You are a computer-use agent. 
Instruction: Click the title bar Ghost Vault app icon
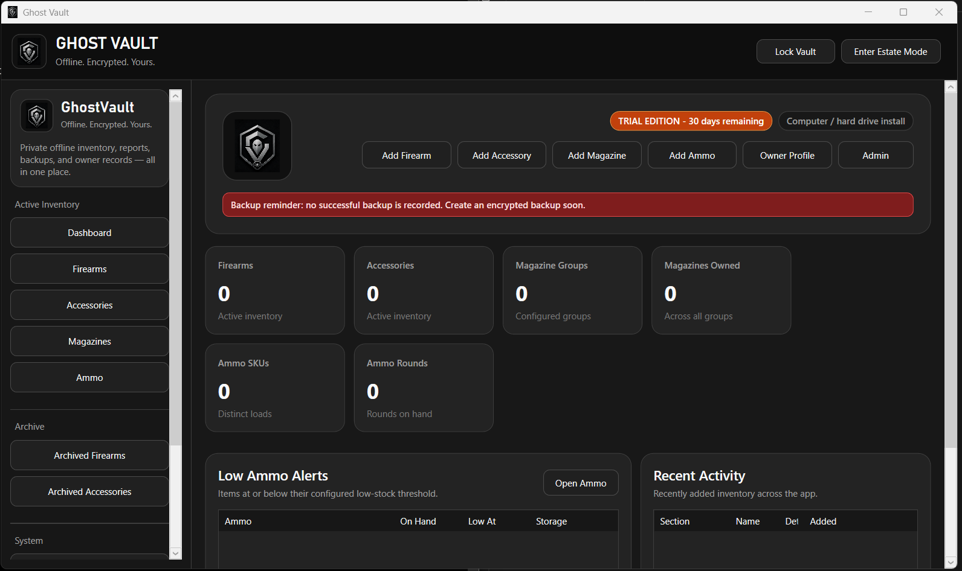(13, 12)
